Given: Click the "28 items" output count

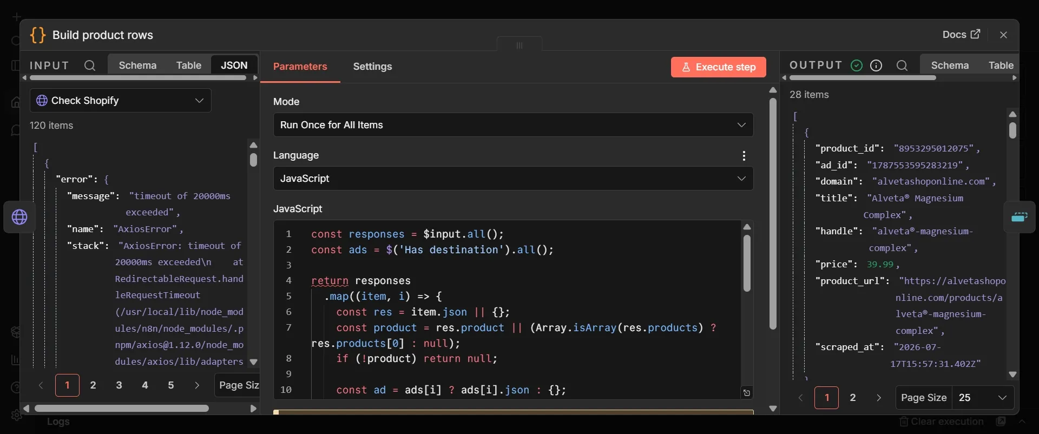Looking at the screenshot, I should point(809,95).
